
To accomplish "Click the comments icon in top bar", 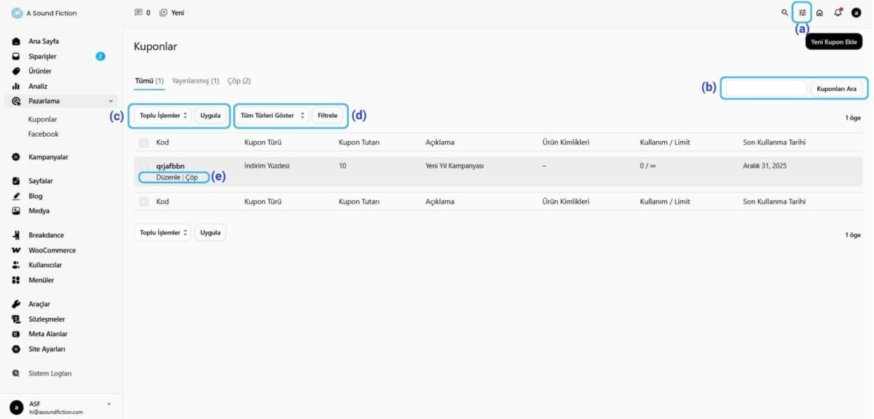I will tap(138, 12).
